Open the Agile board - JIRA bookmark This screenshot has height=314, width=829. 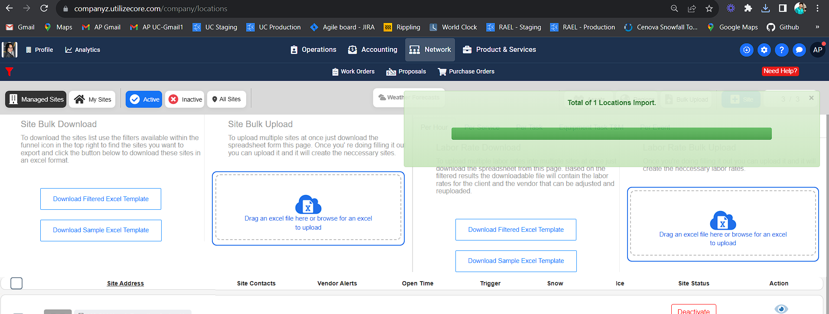click(342, 27)
